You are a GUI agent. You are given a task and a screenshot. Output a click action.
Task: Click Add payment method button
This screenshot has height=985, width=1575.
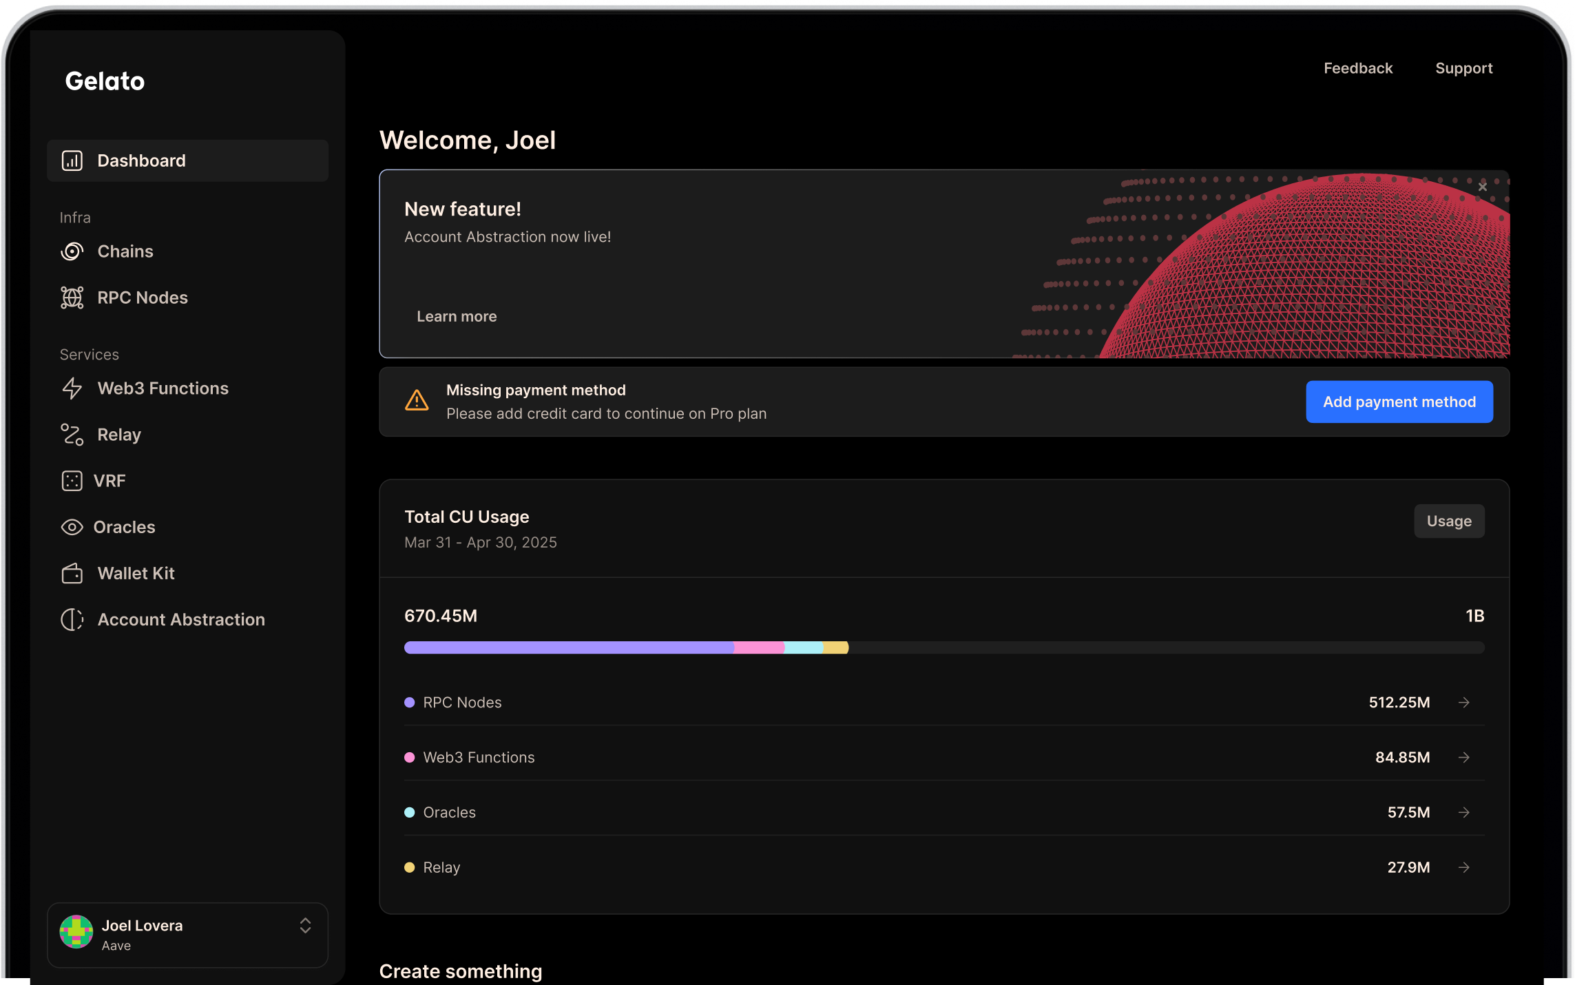(x=1399, y=402)
